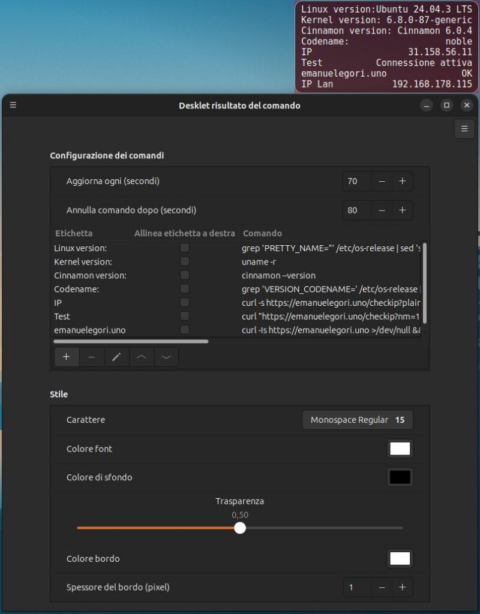The image size is (480, 614).
Task: Add a new command row with the plus icon
Action: click(x=66, y=357)
